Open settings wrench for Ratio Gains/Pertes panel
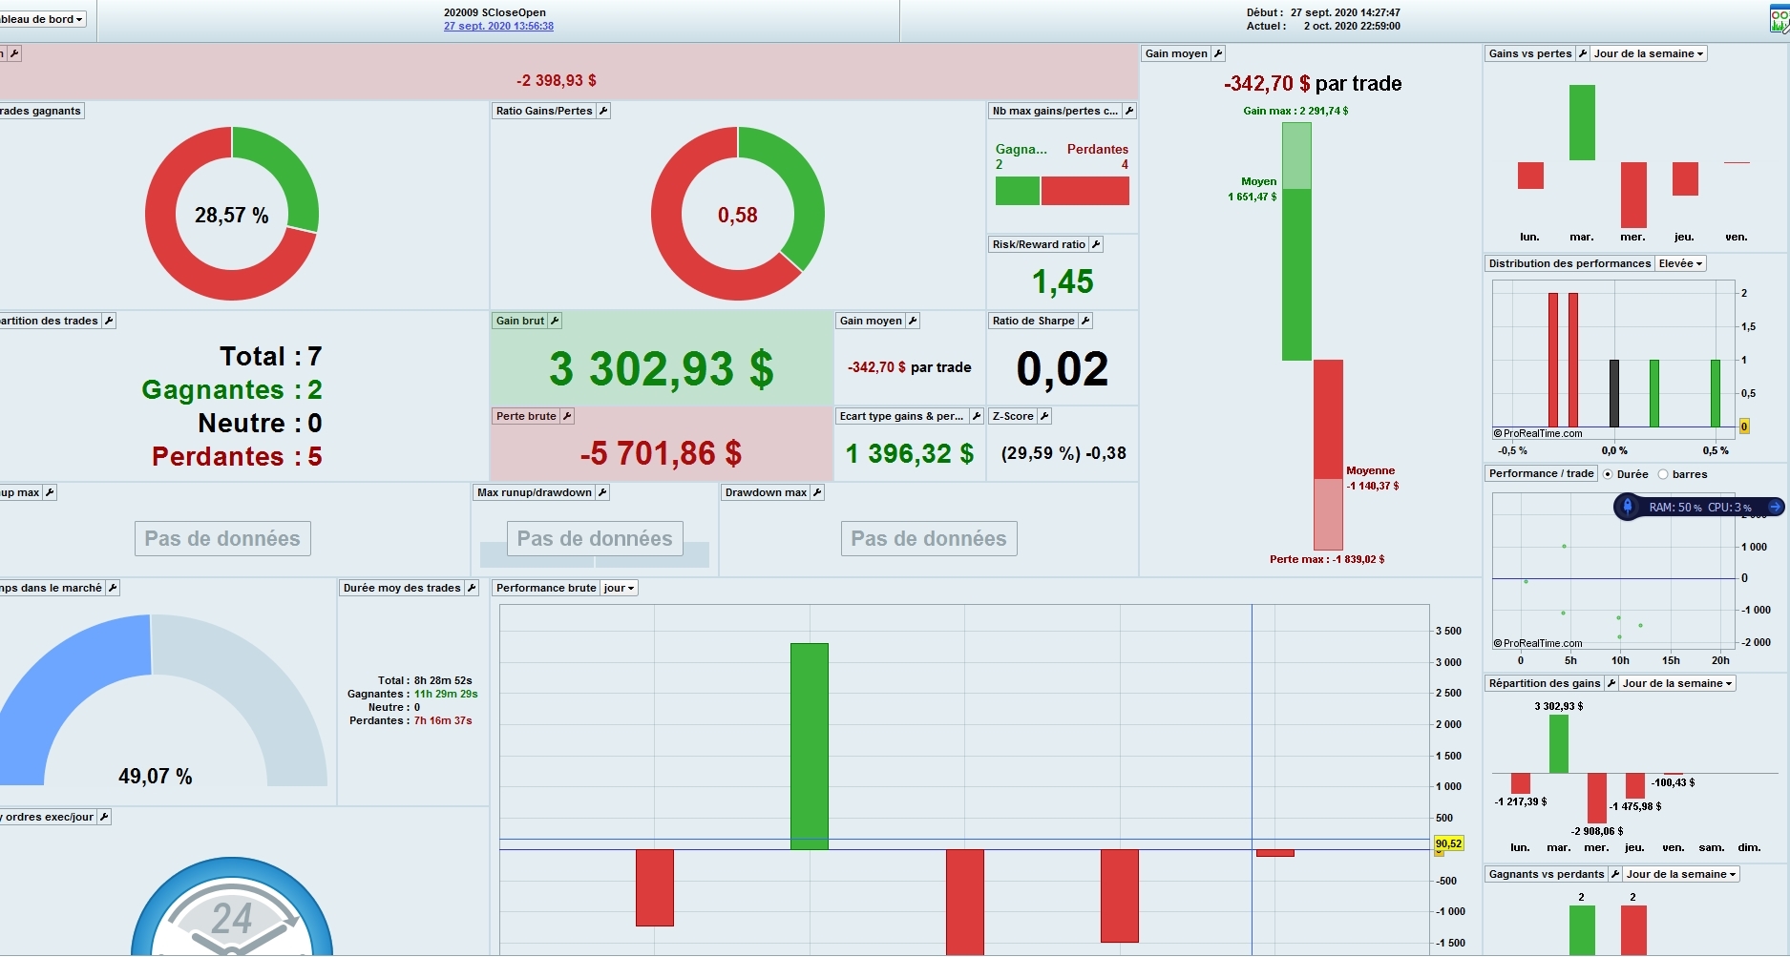This screenshot has width=1790, height=957. (x=603, y=111)
